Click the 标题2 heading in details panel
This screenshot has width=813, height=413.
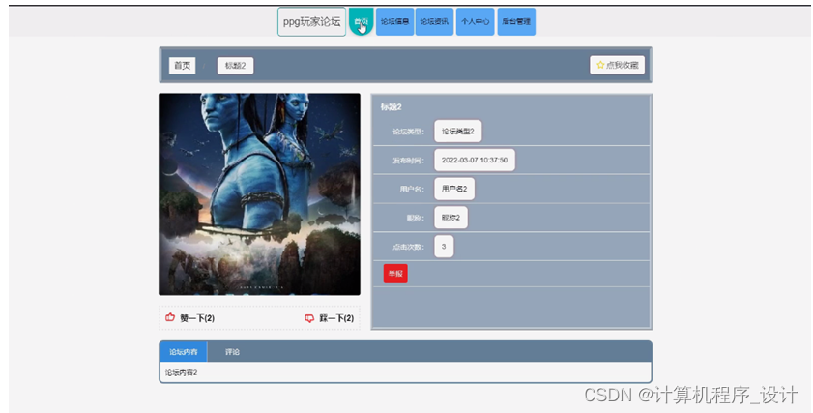pyautogui.click(x=391, y=107)
